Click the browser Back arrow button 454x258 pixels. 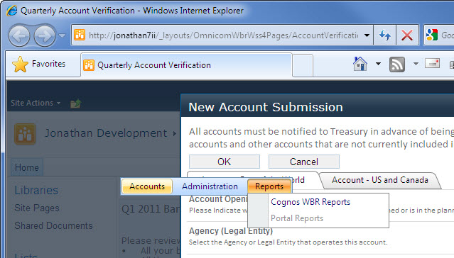click(19, 36)
